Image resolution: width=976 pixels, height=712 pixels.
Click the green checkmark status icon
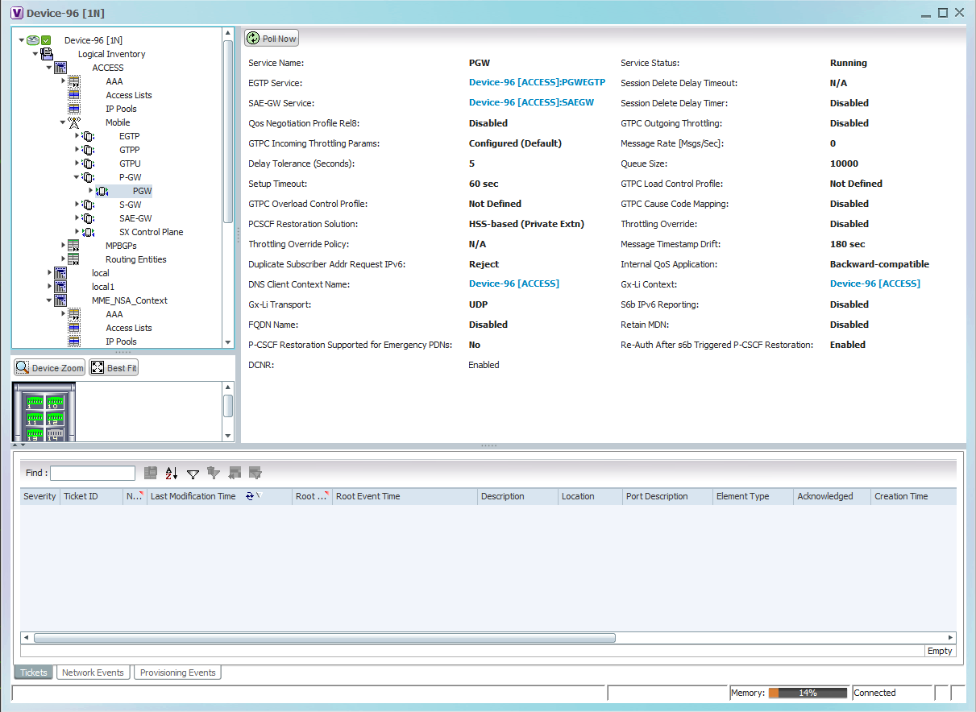coord(47,40)
